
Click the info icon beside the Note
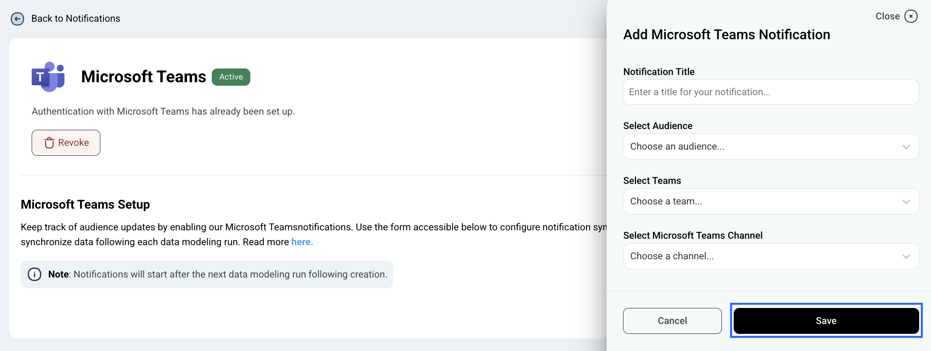coord(34,274)
